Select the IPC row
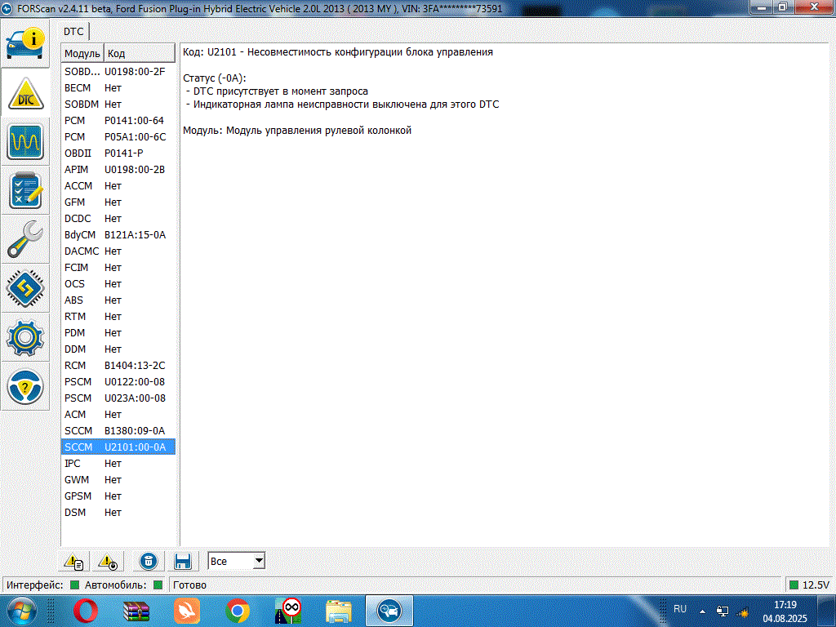 pyautogui.click(x=118, y=464)
